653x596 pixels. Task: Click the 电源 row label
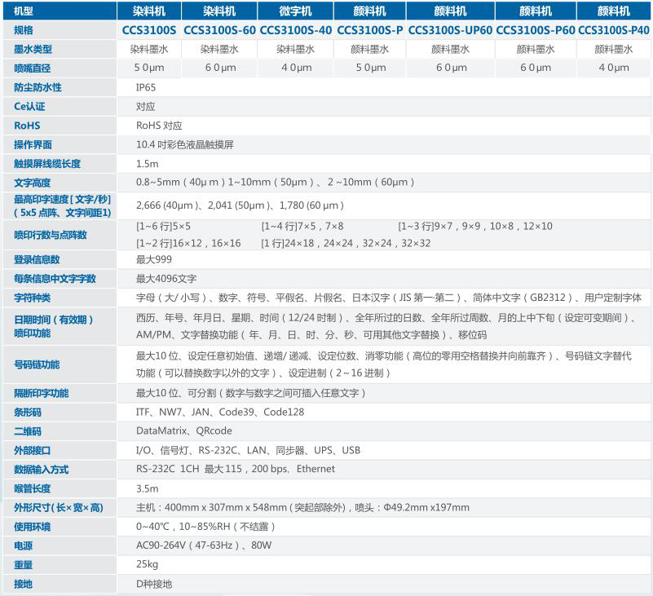[x=24, y=545]
